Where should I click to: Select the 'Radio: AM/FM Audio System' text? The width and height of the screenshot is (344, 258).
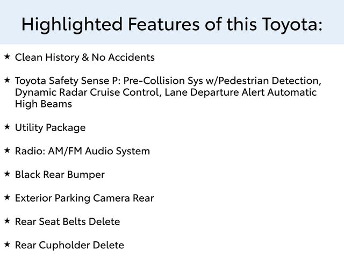click(x=82, y=152)
